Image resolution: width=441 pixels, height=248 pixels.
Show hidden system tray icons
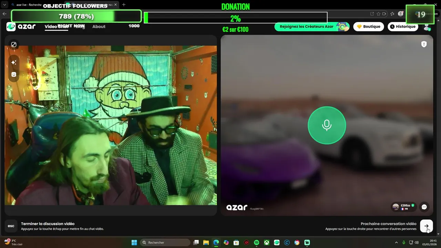pyautogui.click(x=396, y=242)
